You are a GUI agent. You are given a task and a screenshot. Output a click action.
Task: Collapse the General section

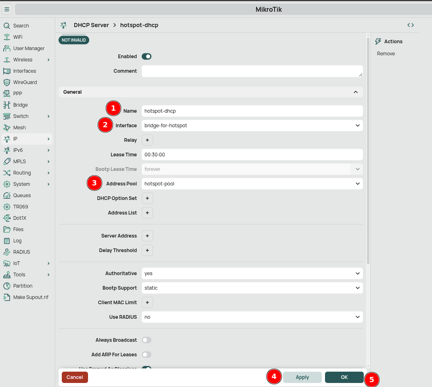(355, 92)
